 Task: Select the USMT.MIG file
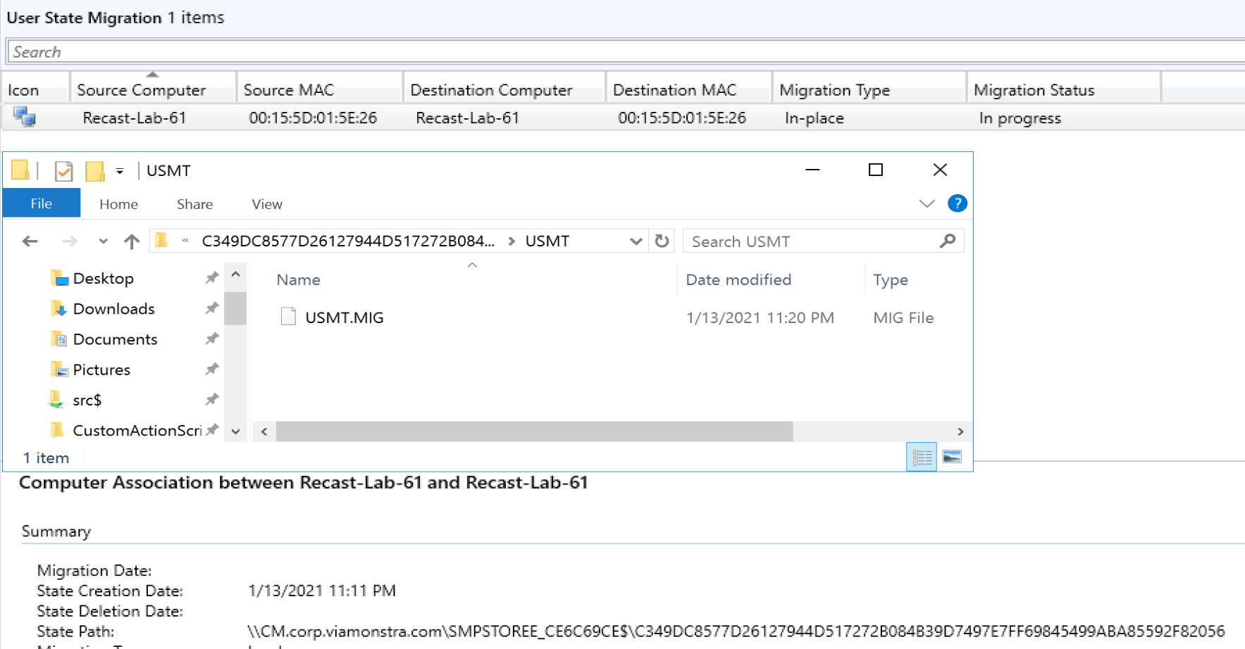coord(344,317)
